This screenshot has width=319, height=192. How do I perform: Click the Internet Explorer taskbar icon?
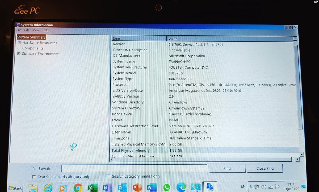point(48,188)
